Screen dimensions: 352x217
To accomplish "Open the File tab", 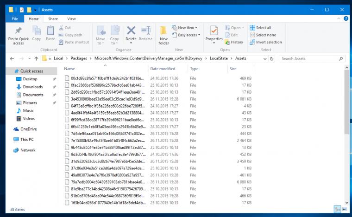I will coord(15,19).
